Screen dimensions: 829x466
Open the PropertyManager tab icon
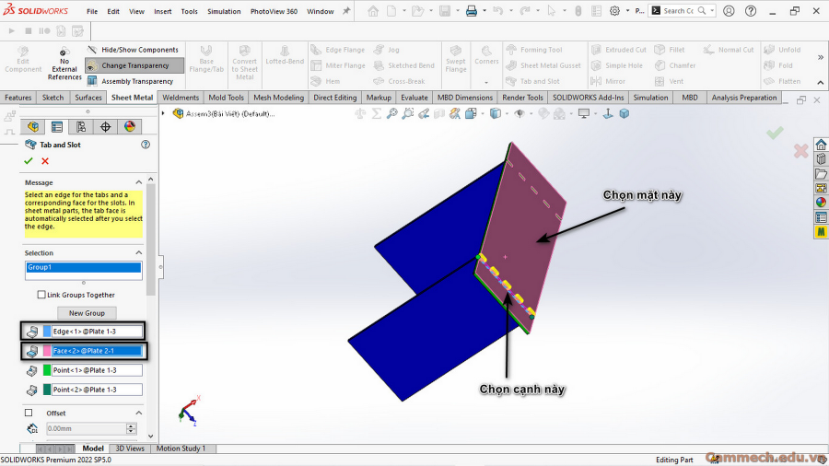[56, 127]
